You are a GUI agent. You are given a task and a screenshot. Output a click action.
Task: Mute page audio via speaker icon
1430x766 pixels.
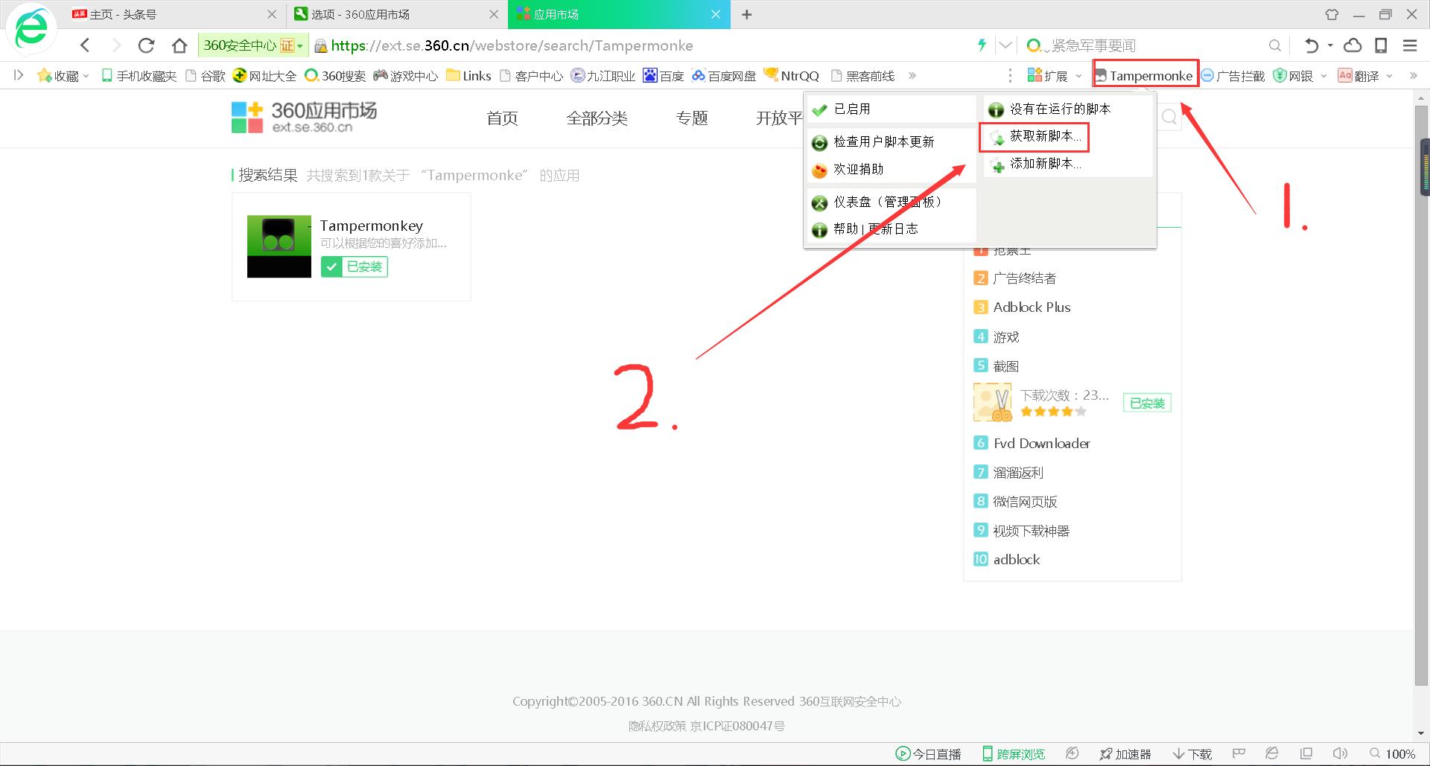(x=1340, y=753)
